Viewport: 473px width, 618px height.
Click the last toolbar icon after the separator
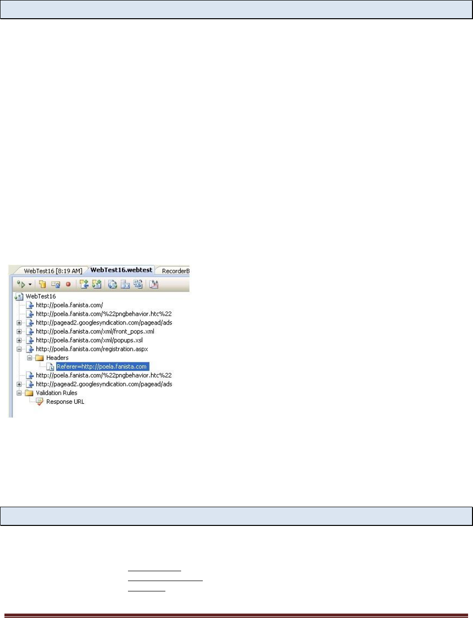click(154, 284)
